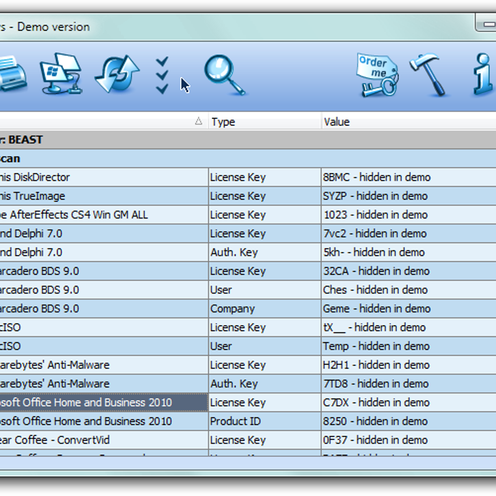The width and height of the screenshot is (496, 496).
Task: Click the value 'Temp - hidden in demo'
Action: [x=376, y=346]
